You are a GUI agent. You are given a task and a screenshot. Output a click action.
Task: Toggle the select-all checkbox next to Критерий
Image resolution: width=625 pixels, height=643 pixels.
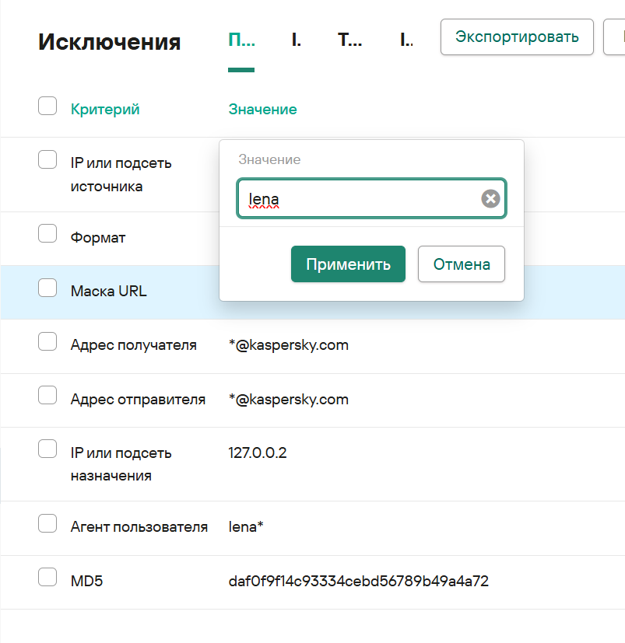[47, 106]
